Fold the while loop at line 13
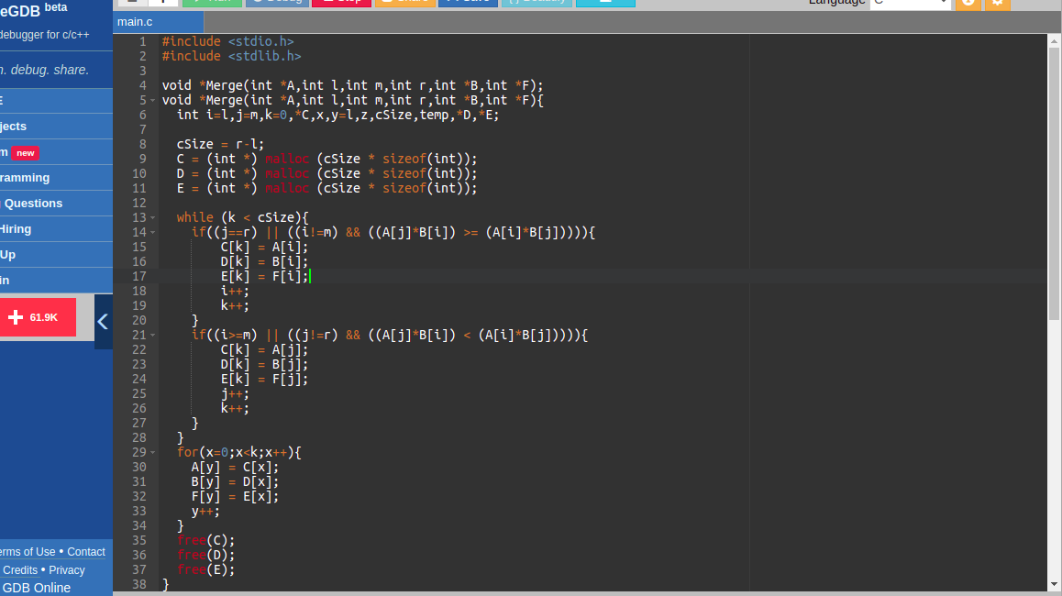Viewport: 1062px width, 596px height. 153,218
